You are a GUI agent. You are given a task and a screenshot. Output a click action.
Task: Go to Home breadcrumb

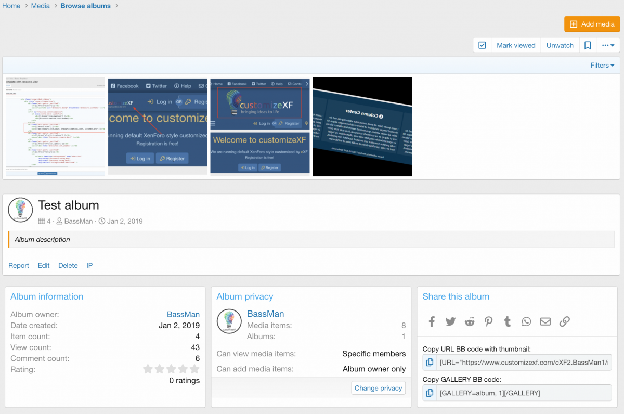click(x=11, y=6)
